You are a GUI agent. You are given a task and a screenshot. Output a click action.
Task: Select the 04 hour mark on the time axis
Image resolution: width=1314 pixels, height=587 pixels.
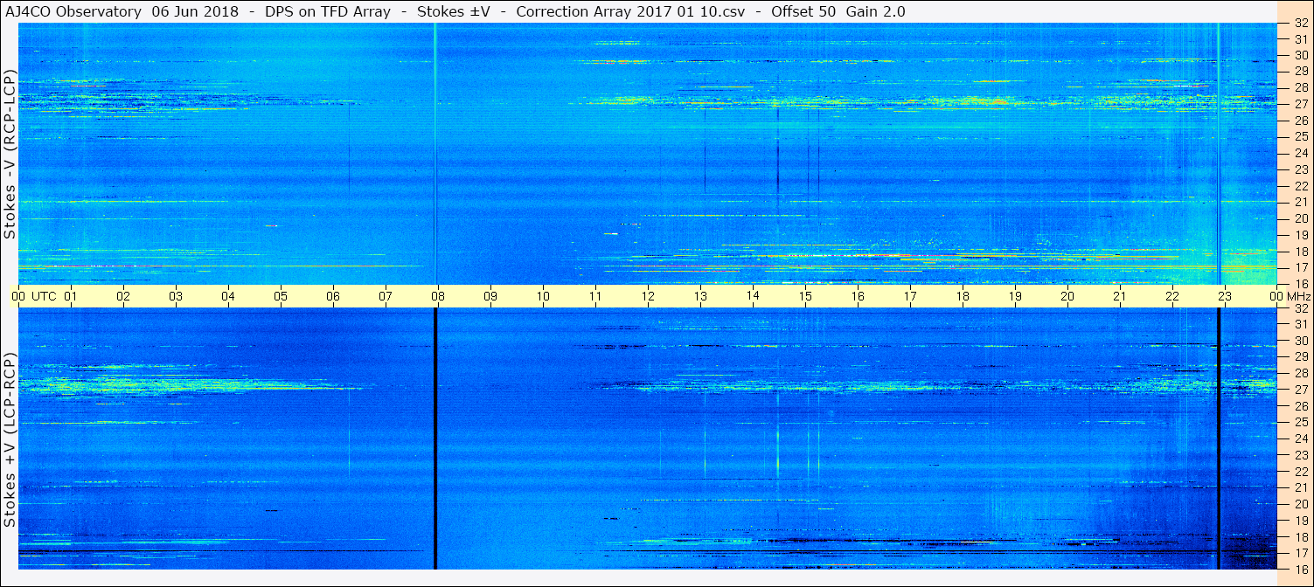pos(228,296)
